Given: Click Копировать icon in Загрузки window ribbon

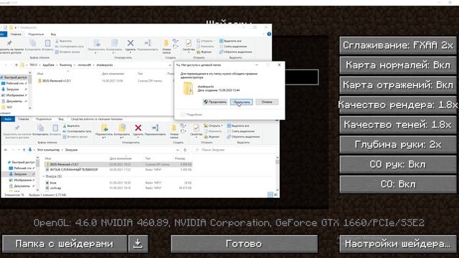Looking at the screenshot, I should click(40, 128).
